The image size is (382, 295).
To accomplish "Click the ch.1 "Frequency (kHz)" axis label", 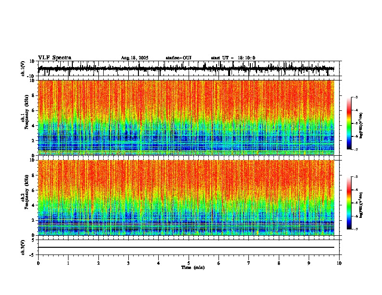I will (27, 112).
